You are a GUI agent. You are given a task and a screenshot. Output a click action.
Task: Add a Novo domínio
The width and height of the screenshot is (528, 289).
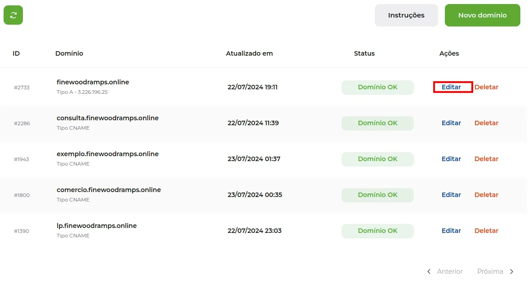click(x=482, y=15)
